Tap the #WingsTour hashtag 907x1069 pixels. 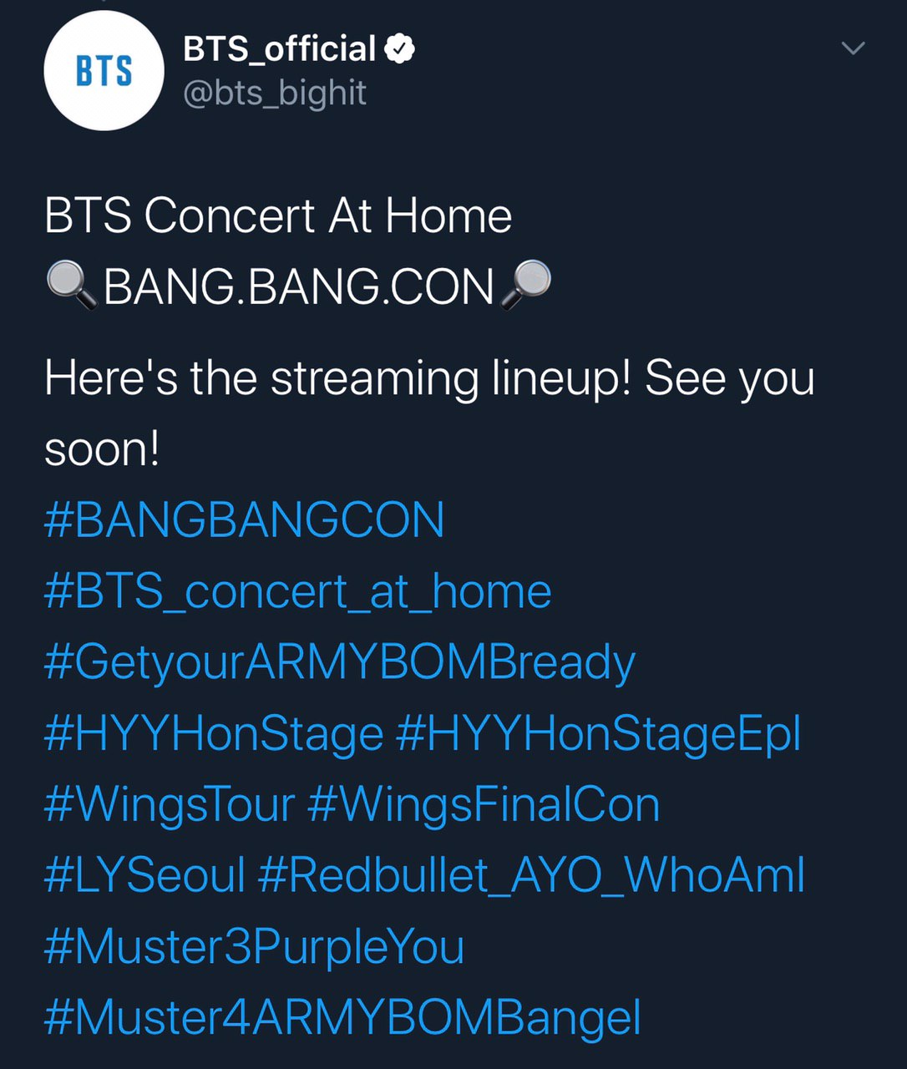point(169,805)
